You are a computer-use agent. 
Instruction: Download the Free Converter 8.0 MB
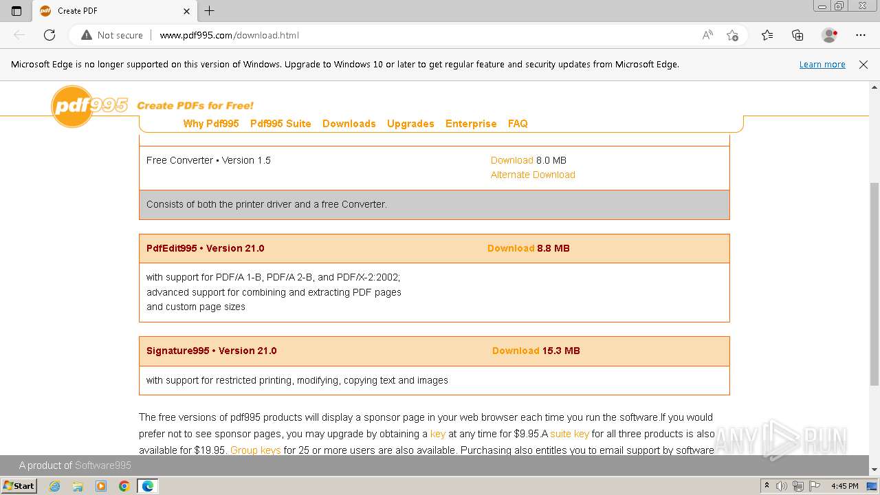point(512,160)
